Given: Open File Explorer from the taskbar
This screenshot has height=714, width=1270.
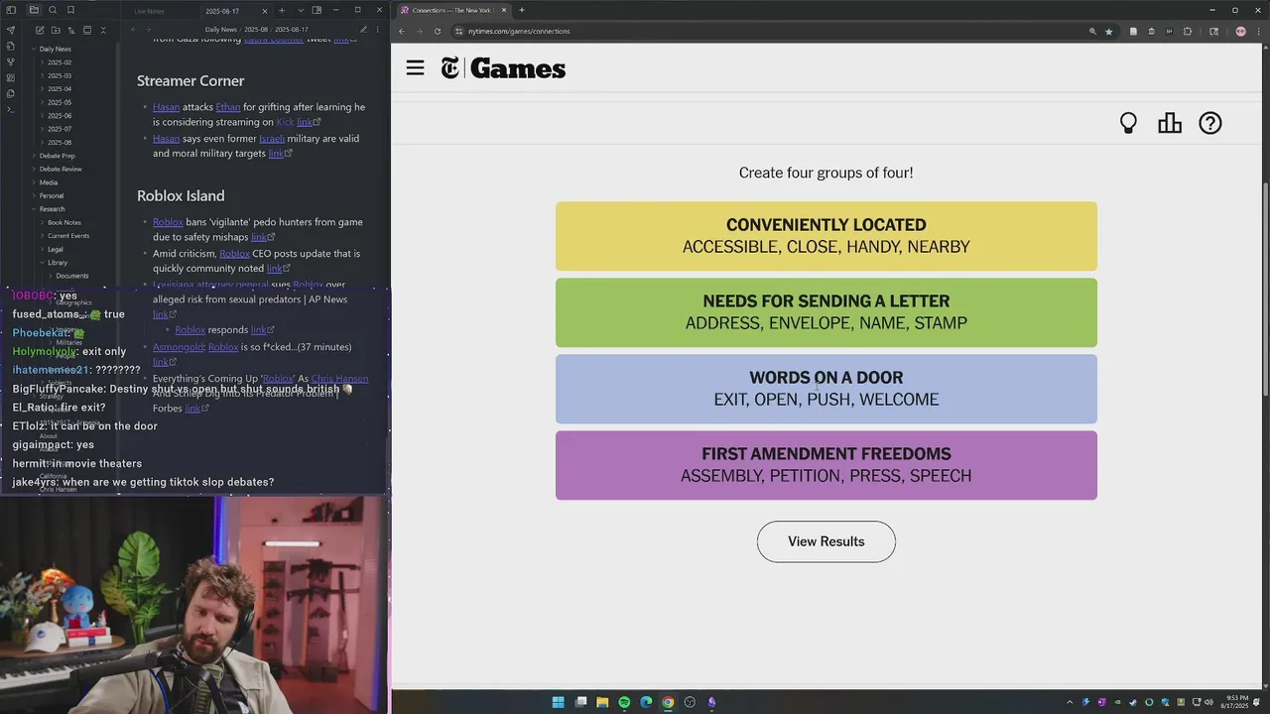Looking at the screenshot, I should [602, 702].
